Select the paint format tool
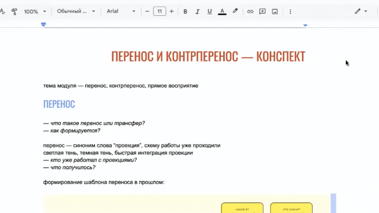This screenshot has width=379, height=213. (14, 11)
